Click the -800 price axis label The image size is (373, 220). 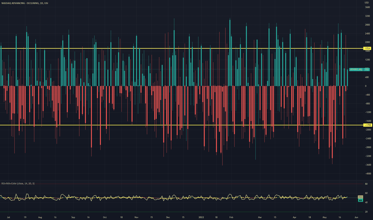367,104
